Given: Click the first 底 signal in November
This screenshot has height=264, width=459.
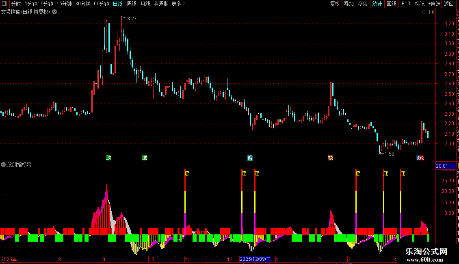Looking at the screenshot, I should 187,173.
